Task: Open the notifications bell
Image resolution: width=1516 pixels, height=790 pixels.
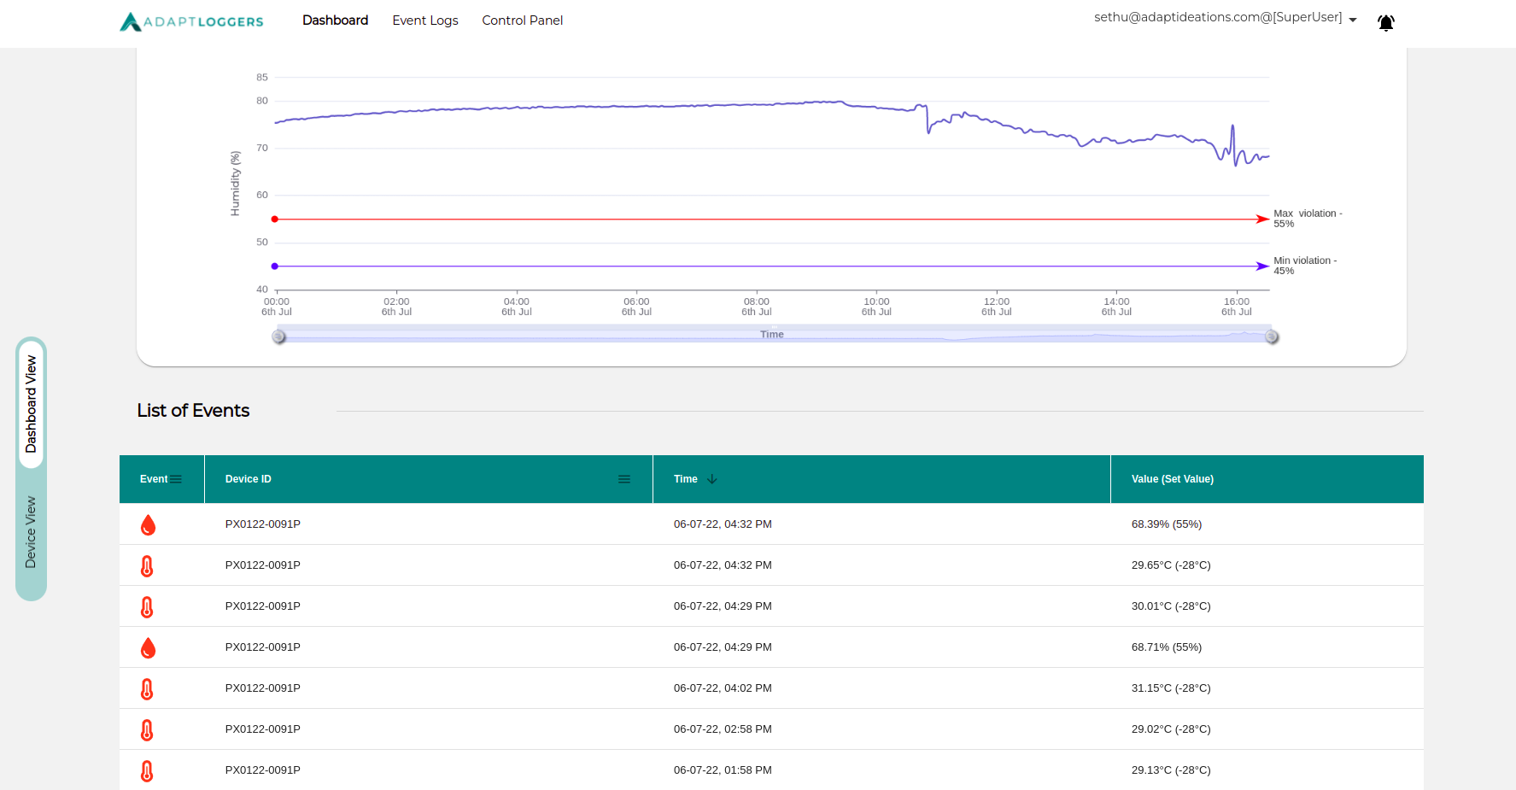Action: (1385, 23)
